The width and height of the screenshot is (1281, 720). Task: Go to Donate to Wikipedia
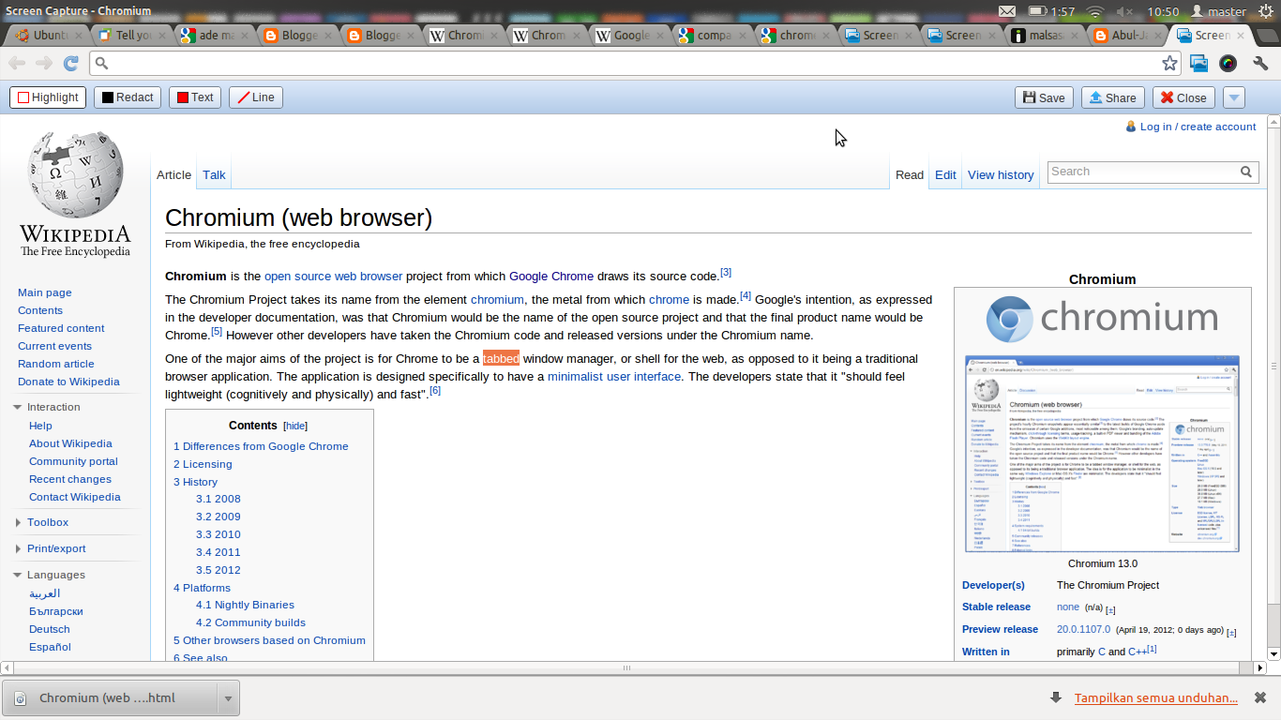tap(68, 382)
